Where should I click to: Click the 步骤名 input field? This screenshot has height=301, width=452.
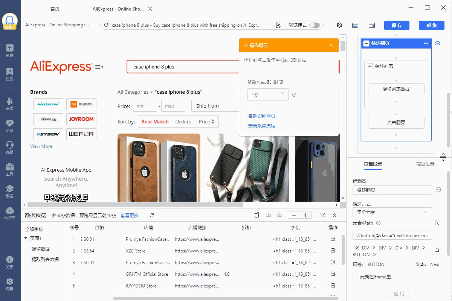392,190
